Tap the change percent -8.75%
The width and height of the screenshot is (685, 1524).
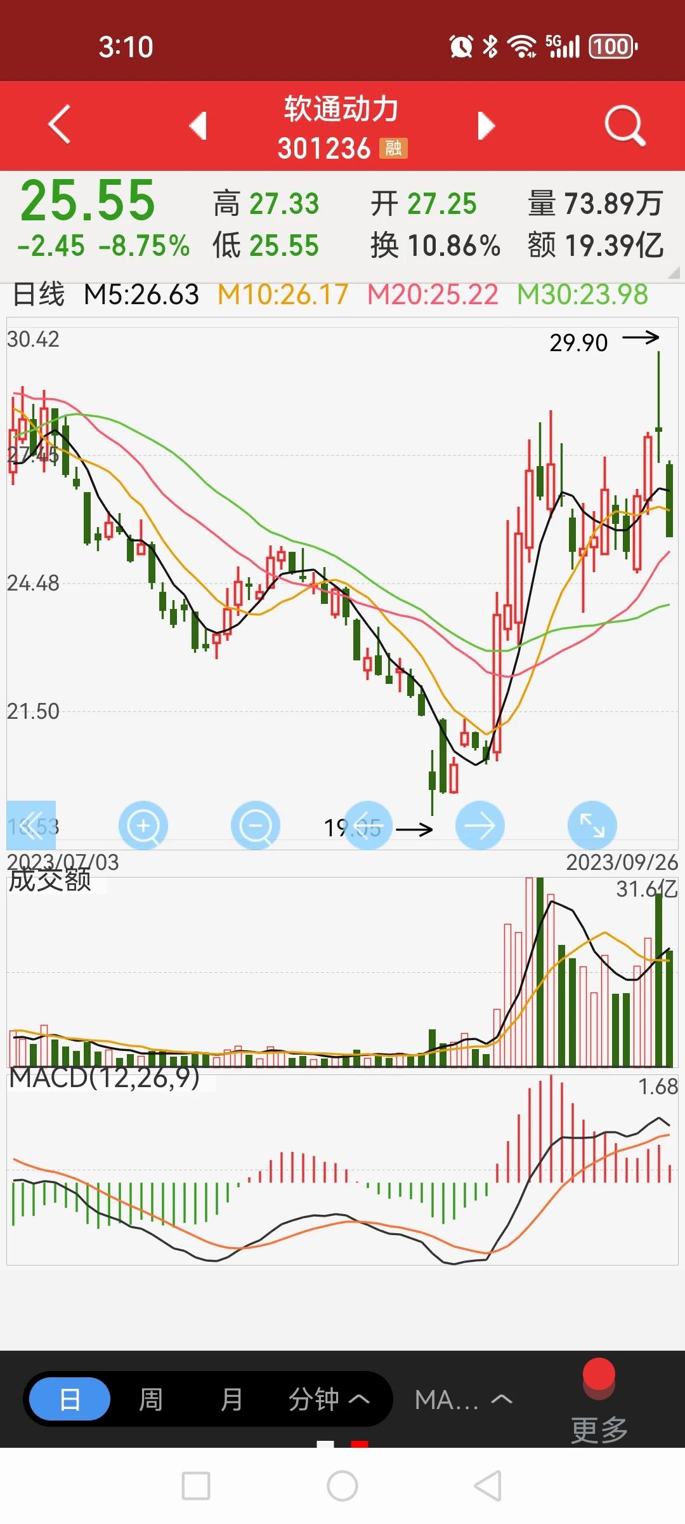click(144, 246)
